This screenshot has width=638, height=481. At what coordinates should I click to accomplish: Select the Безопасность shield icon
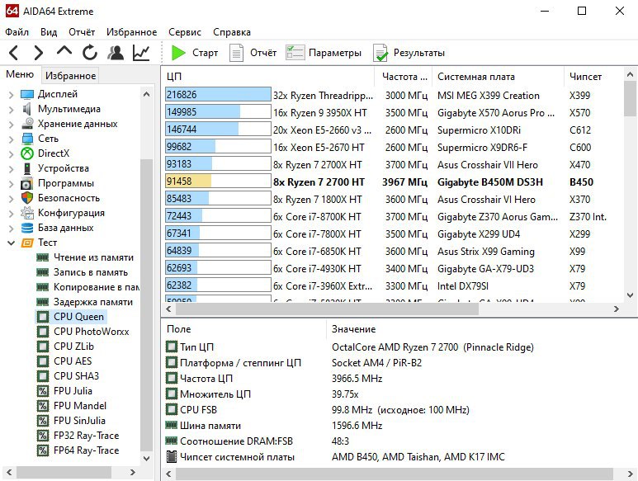[27, 198]
